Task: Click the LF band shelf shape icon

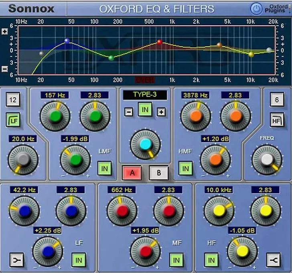Action: point(16,260)
